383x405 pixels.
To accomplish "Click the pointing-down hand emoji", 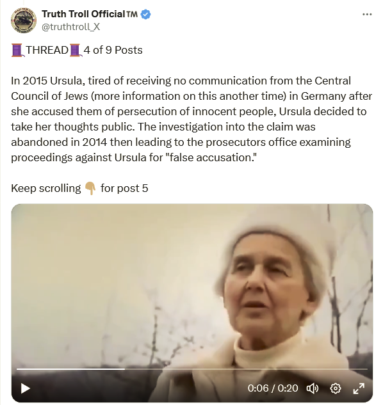I will pos(90,188).
